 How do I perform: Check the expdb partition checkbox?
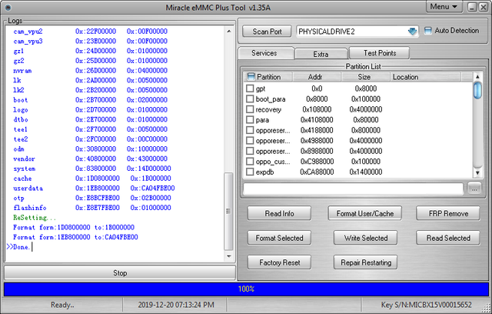(250, 172)
